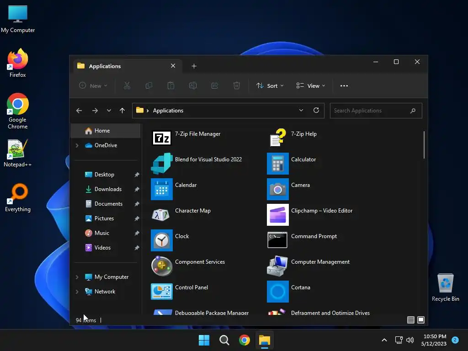Screen dimensions: 468x351
Task: Expand the My Computer tree node
Action: 77,277
